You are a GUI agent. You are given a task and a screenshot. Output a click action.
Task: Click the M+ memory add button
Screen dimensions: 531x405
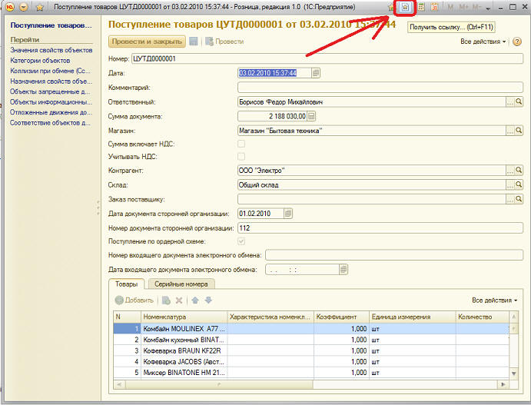pos(463,7)
